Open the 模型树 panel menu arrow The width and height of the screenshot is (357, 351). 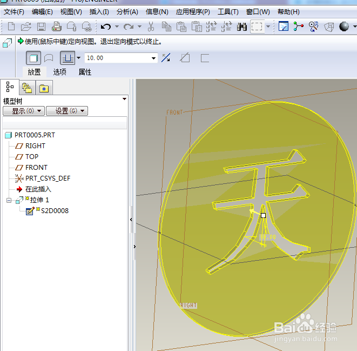[124, 99]
